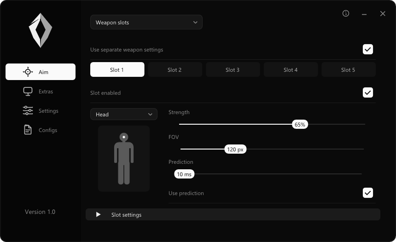Click the head point on body figure

click(124, 137)
